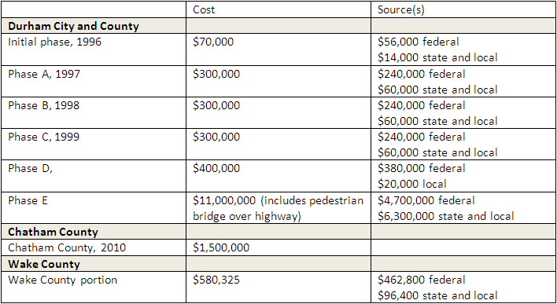Image resolution: width=557 pixels, height=304 pixels.
Task: Click the Initial phase, 1996 row label
Action: click(x=55, y=42)
